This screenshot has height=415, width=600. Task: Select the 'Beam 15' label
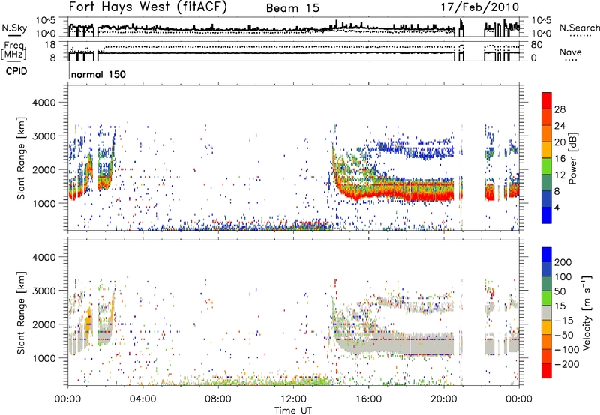click(292, 8)
